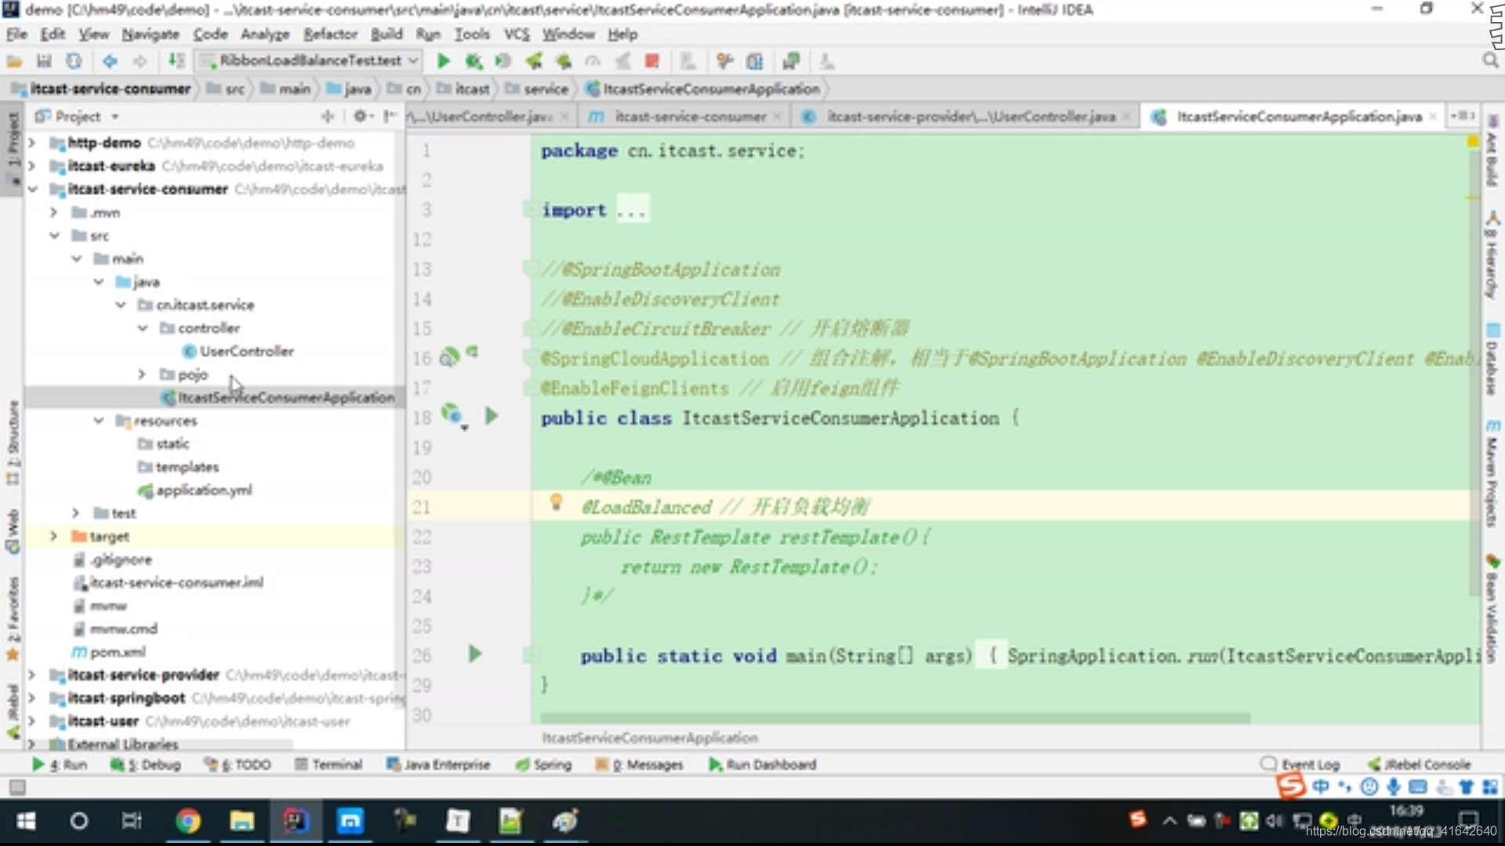Expand the pojo package
Image resolution: width=1505 pixels, height=846 pixels.
[x=142, y=374]
